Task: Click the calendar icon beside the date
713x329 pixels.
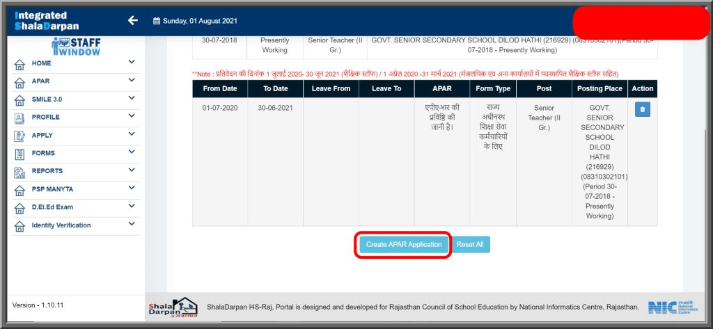Action: (157, 21)
